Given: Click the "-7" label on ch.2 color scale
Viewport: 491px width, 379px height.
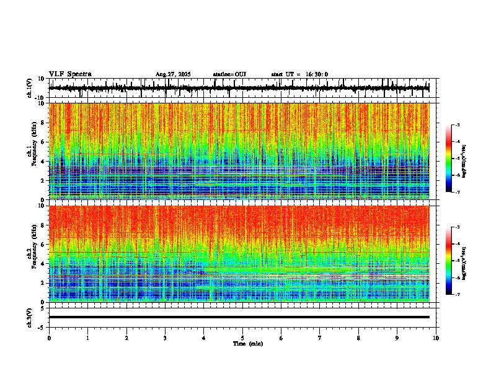Looking at the screenshot, I should pos(458,294).
